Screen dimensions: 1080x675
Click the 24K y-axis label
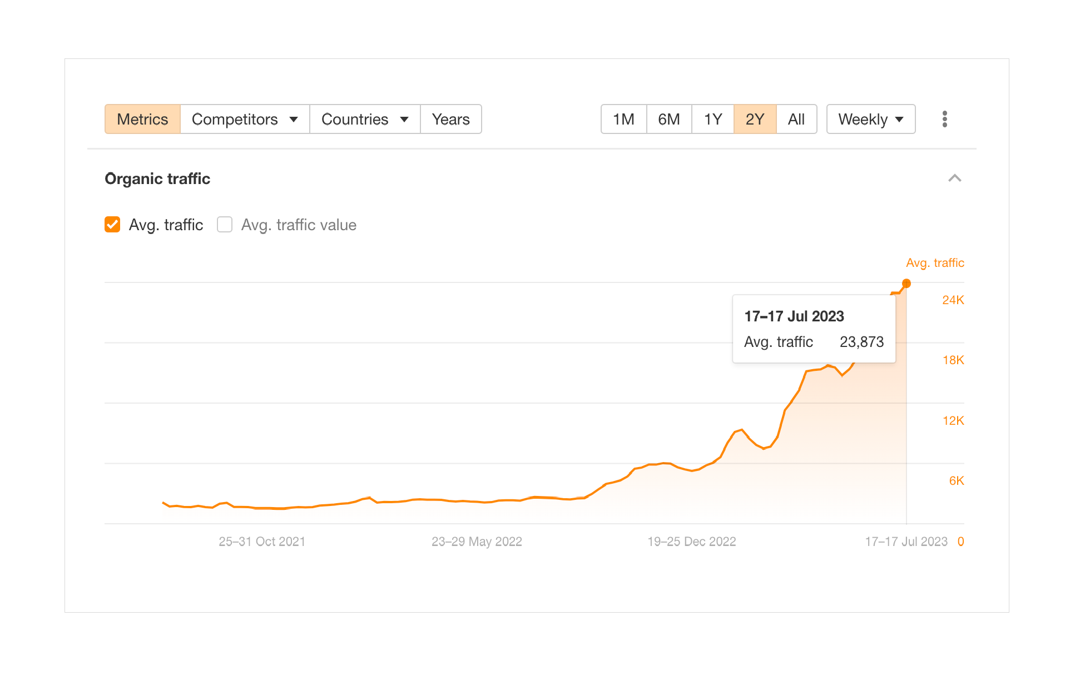click(953, 300)
